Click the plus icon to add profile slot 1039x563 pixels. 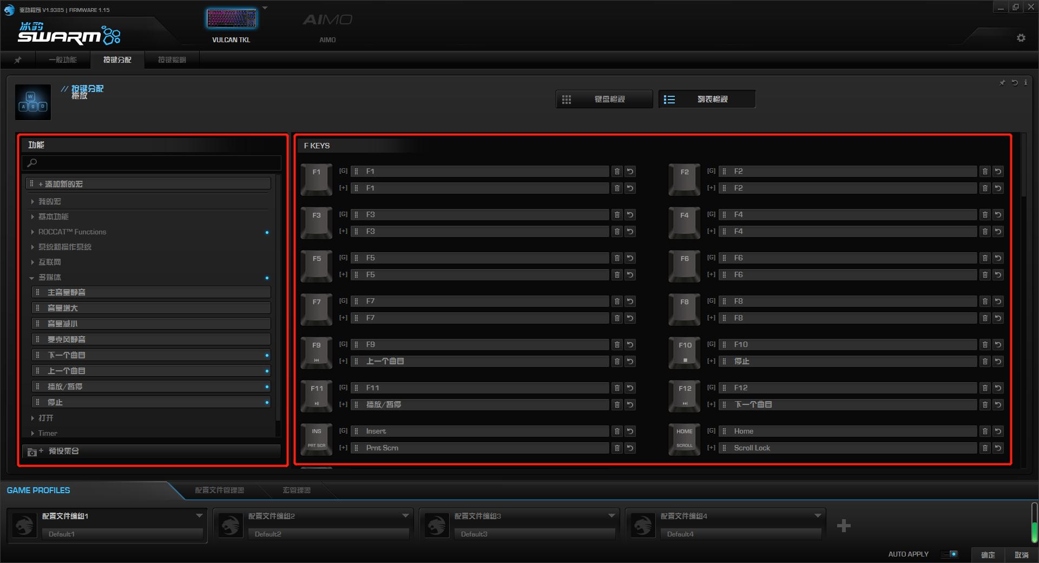pyautogui.click(x=843, y=526)
